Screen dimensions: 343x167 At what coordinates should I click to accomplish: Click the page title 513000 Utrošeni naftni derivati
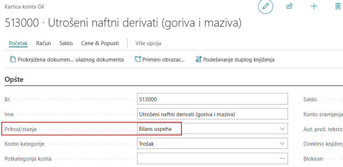[123, 23]
